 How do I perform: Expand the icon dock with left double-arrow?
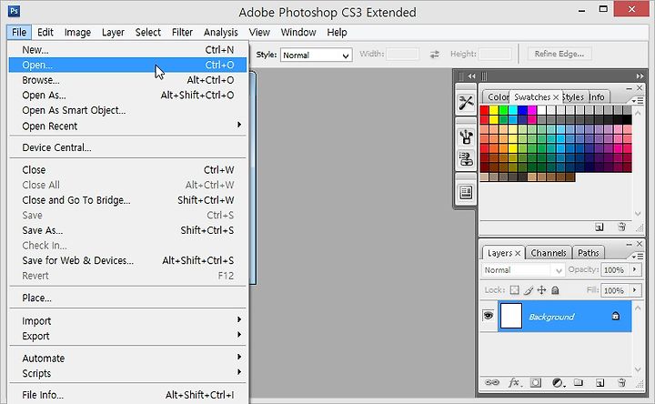471,76
